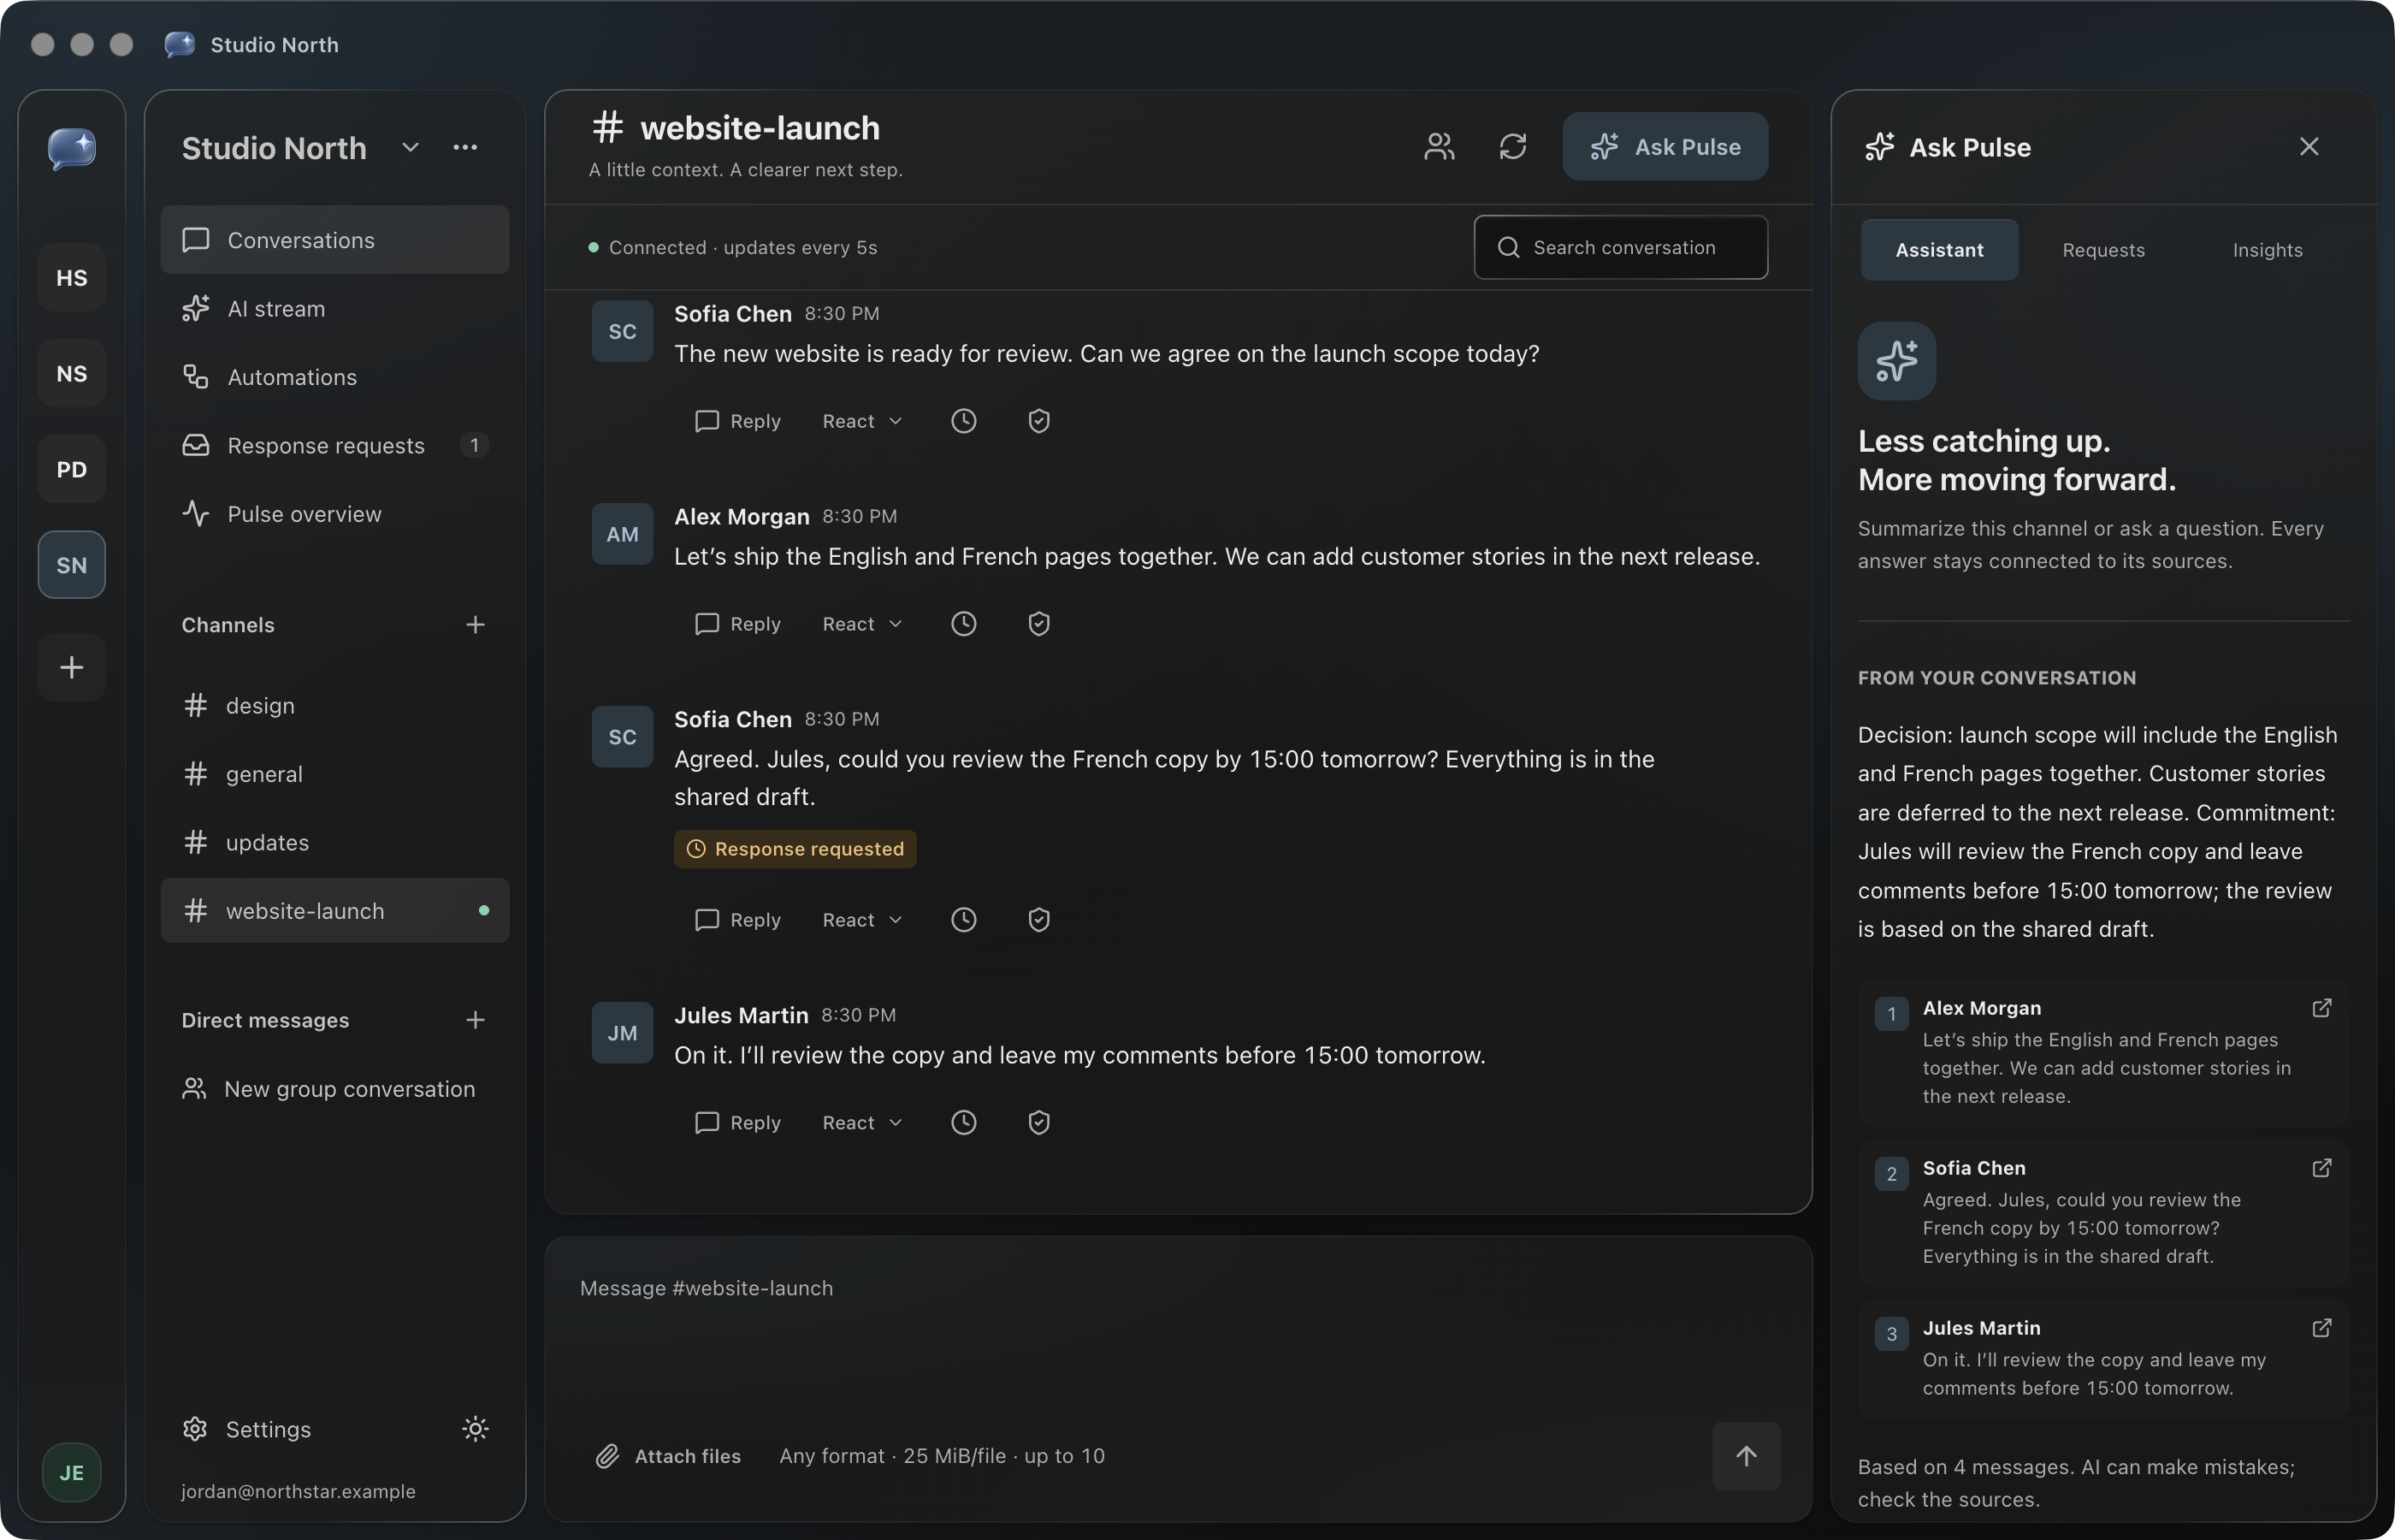Click the clock icon on Sofia's review message

point(964,421)
